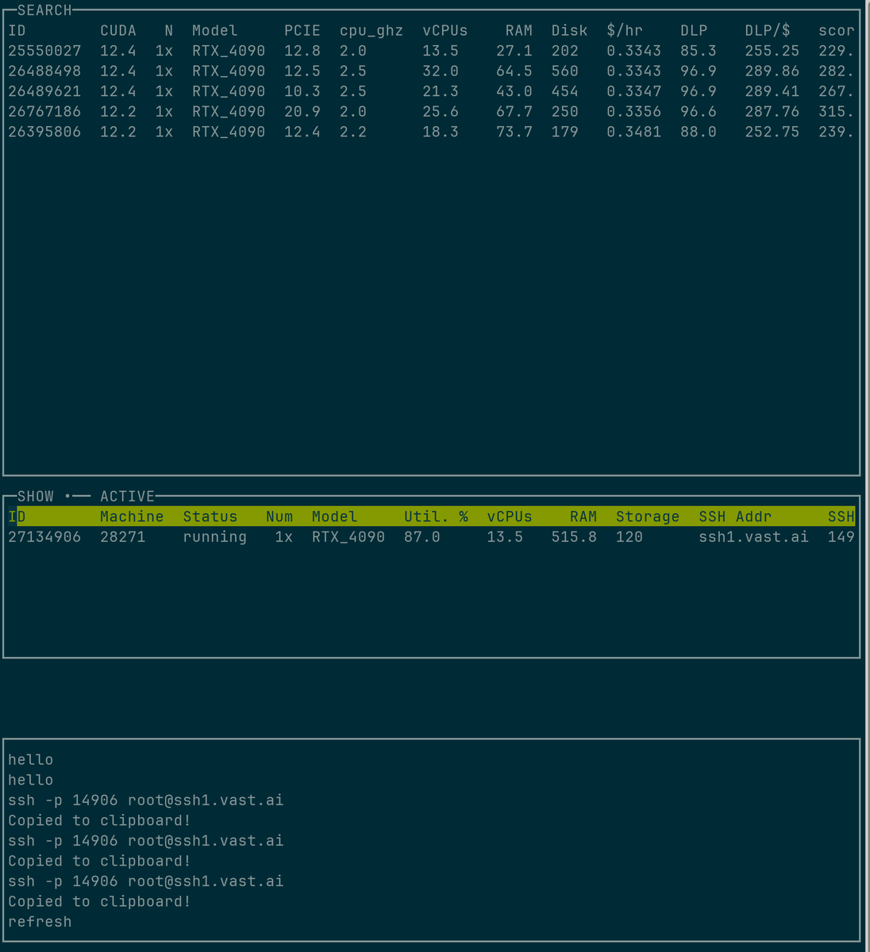Screen dimensions: 870x952
Task: Click the ssh1.vast.ai SSH address cell
Action: pyautogui.click(x=754, y=537)
